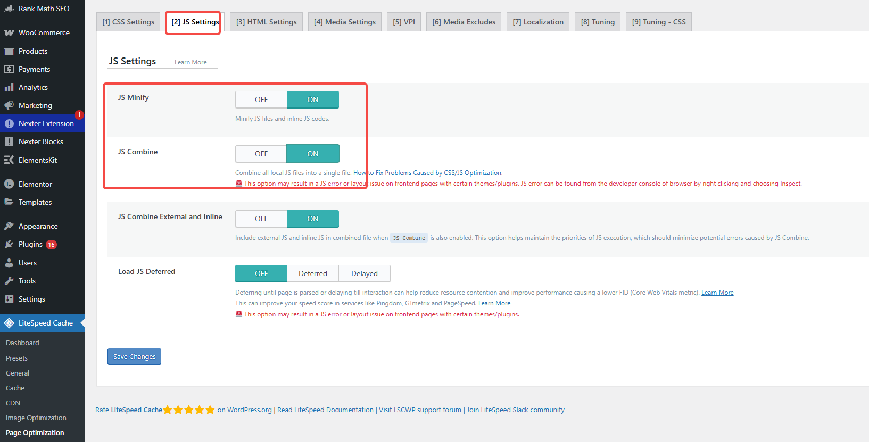Click the Tools wrench icon
The image size is (869, 442).
click(x=9, y=281)
